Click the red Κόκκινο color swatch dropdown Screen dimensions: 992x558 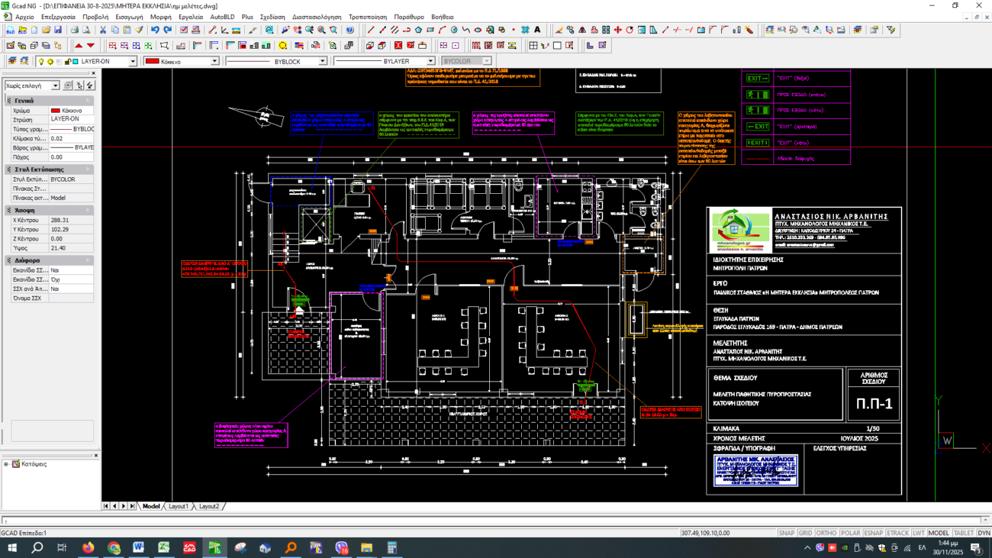tap(214, 61)
